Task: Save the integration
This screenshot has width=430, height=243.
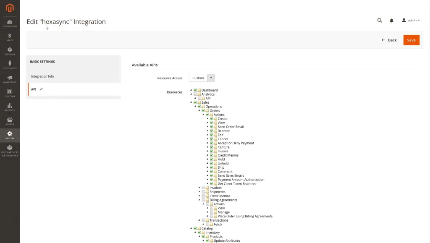Action: coord(412,40)
